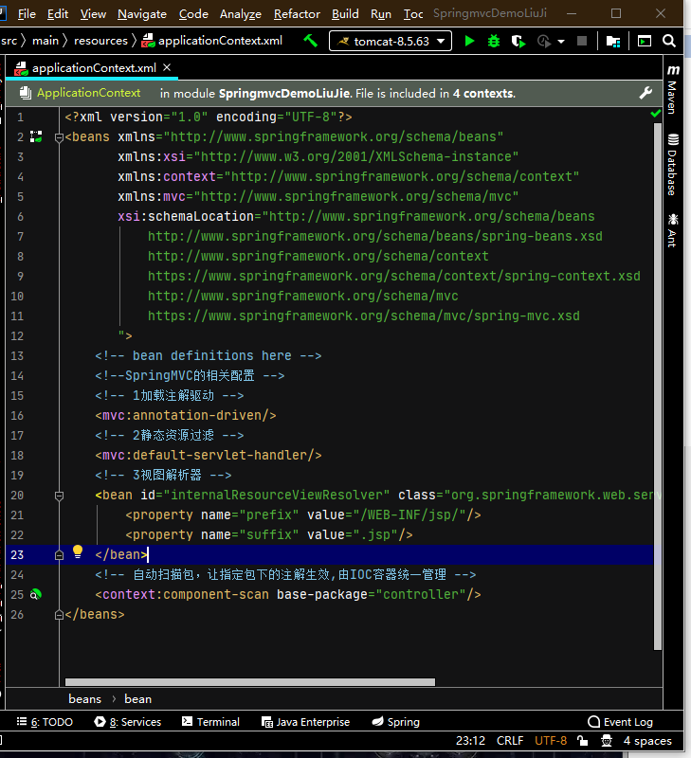This screenshot has width=691, height=758.
Task: Click the editor horizontal scrollbar
Action: click(x=250, y=682)
